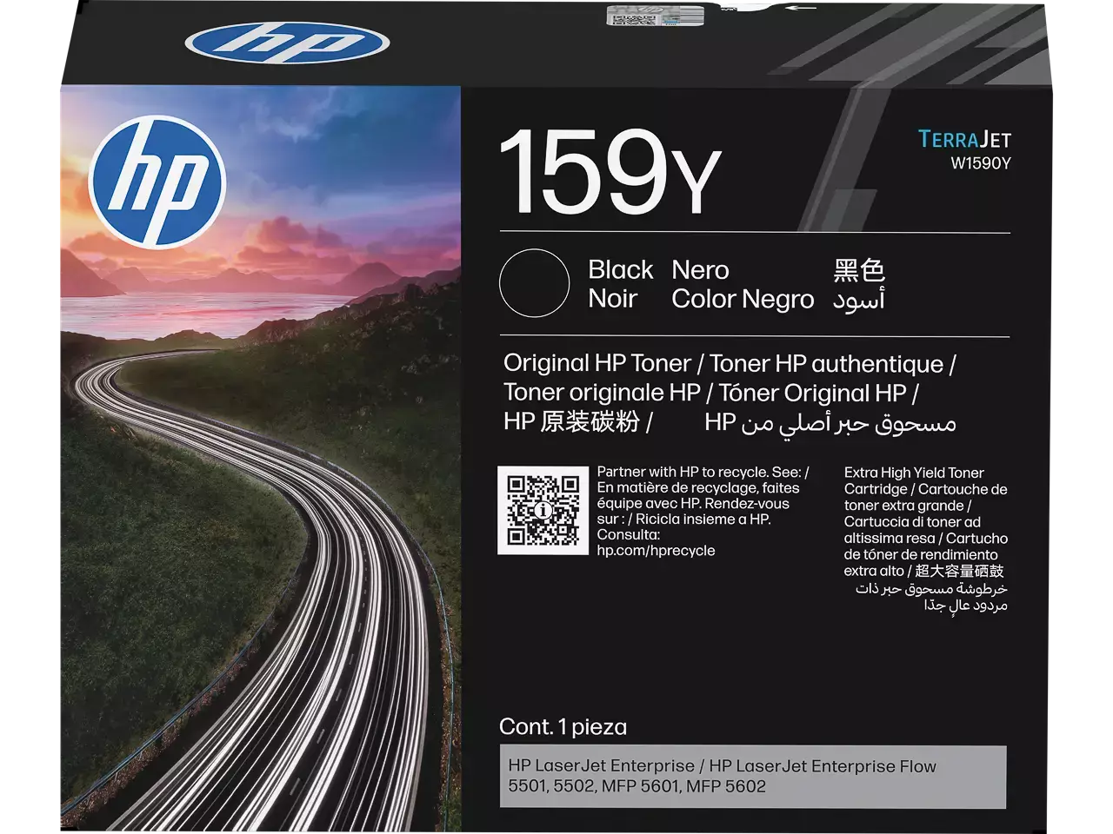Click the 'TerraJet' brand label
This screenshot has height=834, width=1113.
pos(964,139)
